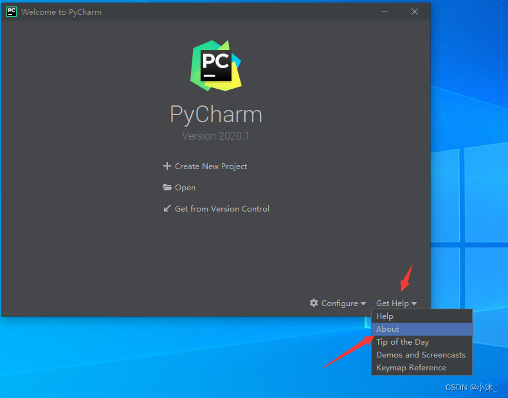Open Keymap Reference entry
The image size is (508, 398).
point(422,368)
